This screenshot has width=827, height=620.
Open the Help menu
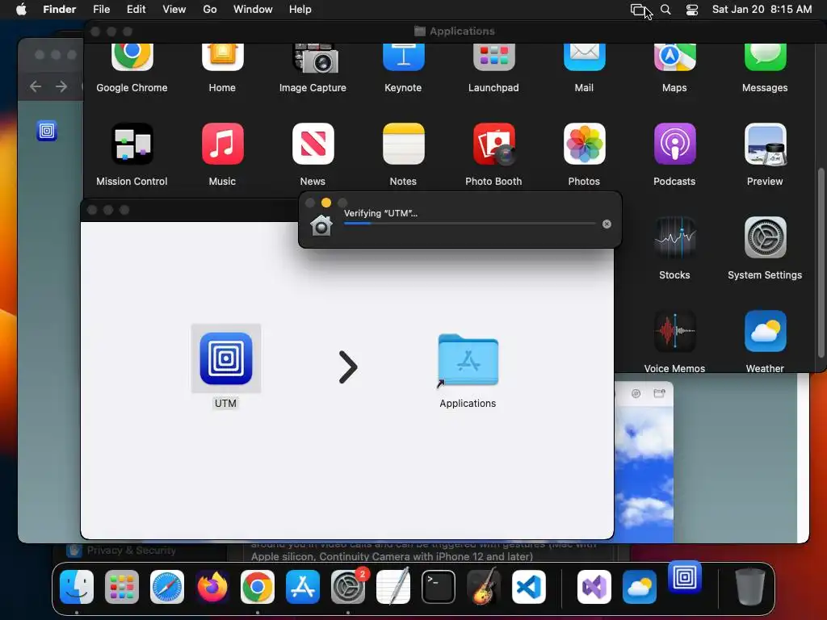[x=300, y=10]
